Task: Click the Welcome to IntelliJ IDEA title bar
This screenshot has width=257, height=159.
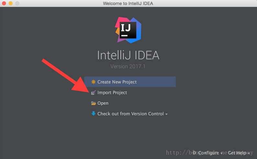Action: 128,3
